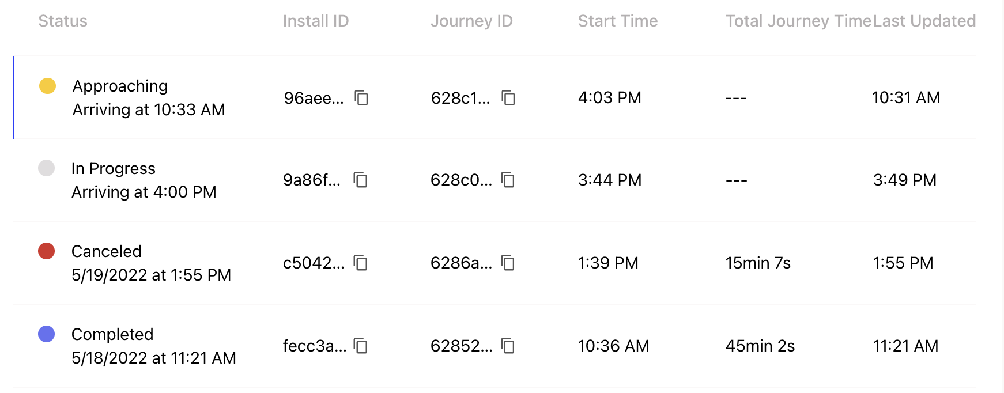Viewport: 1004px width, 393px height.
Task: Copy Journey ID 62852...
Action: 508,346
